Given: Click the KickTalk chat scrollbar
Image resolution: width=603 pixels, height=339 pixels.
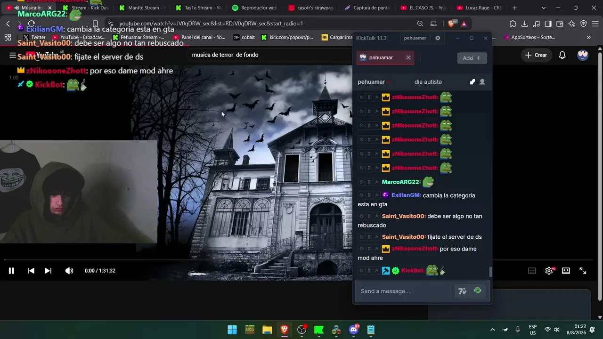Looking at the screenshot, I should (490, 272).
